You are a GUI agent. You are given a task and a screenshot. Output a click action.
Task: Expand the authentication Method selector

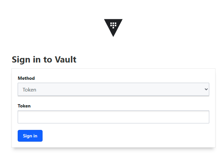coord(113,89)
